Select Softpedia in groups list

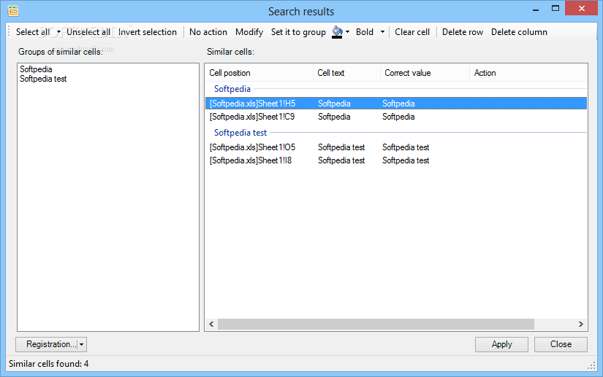tap(36, 69)
